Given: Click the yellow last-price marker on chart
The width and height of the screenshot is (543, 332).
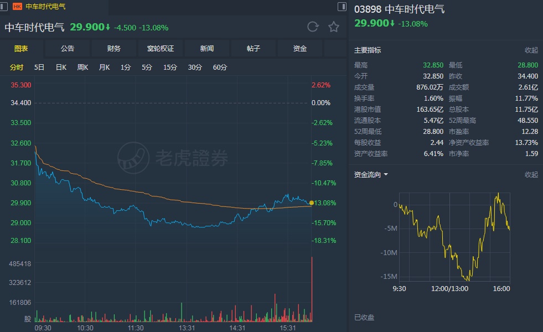Looking at the screenshot, I should 312,203.
